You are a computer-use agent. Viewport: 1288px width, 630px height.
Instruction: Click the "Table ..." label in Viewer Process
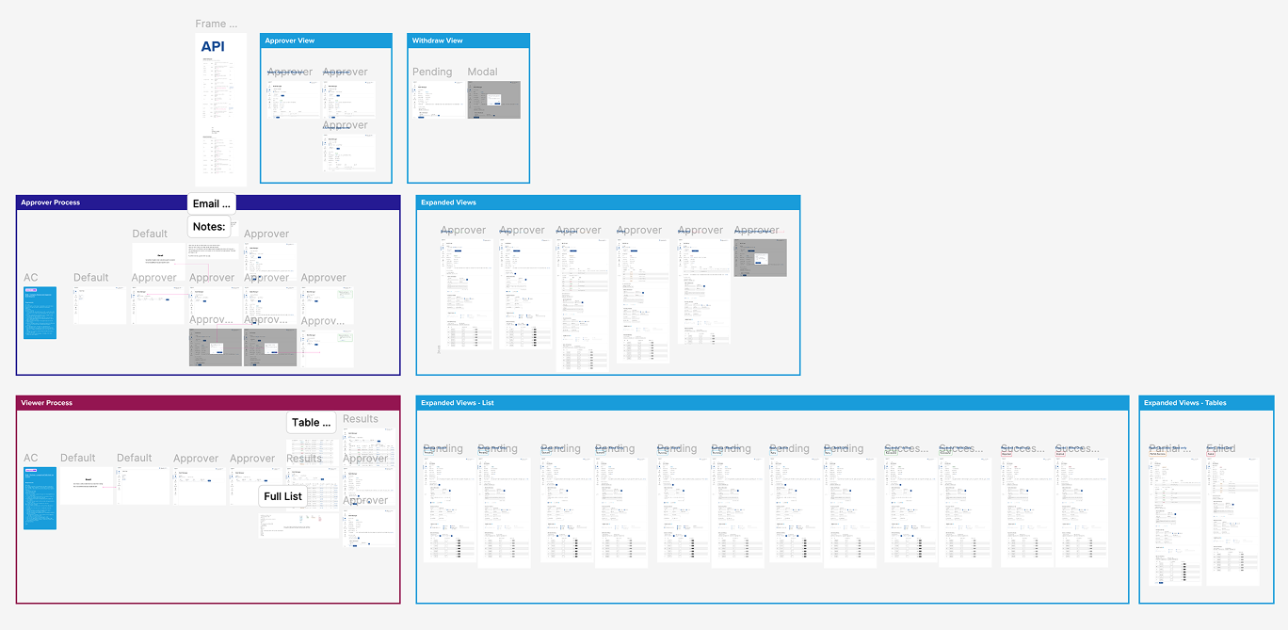point(311,422)
